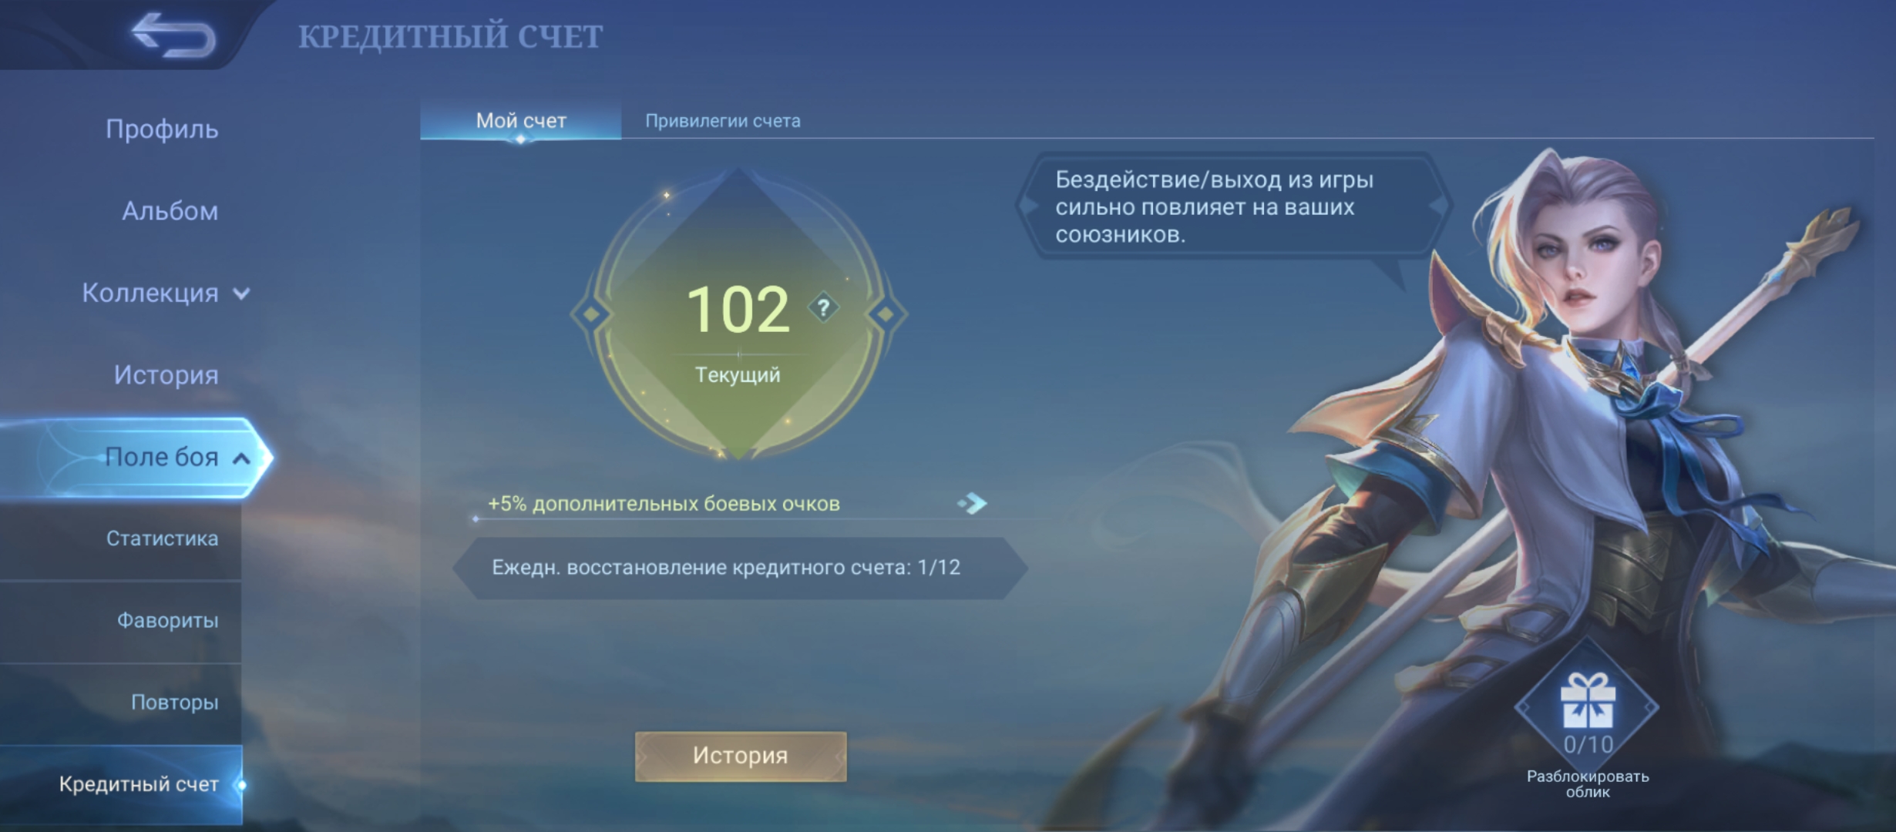Click the arrow beside +5% bonus battle points
Viewport: 1896px width, 832px height.
[x=972, y=504]
